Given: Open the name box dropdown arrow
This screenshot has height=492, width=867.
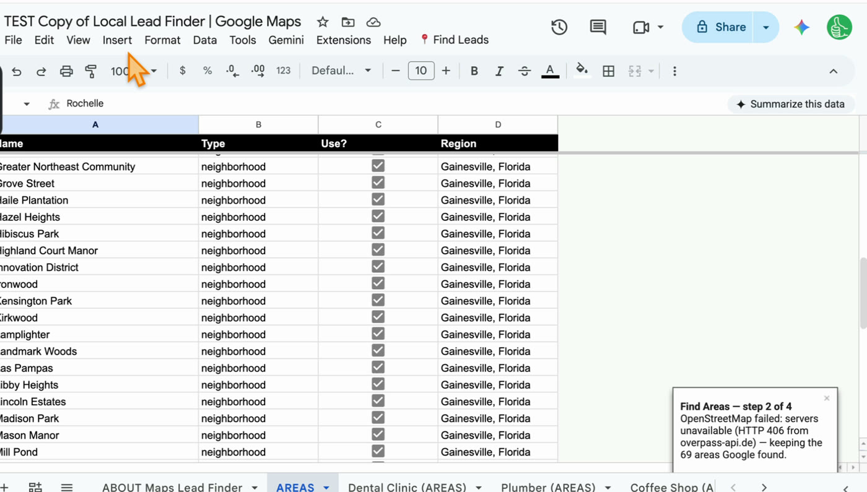Looking at the screenshot, I should pos(27,104).
